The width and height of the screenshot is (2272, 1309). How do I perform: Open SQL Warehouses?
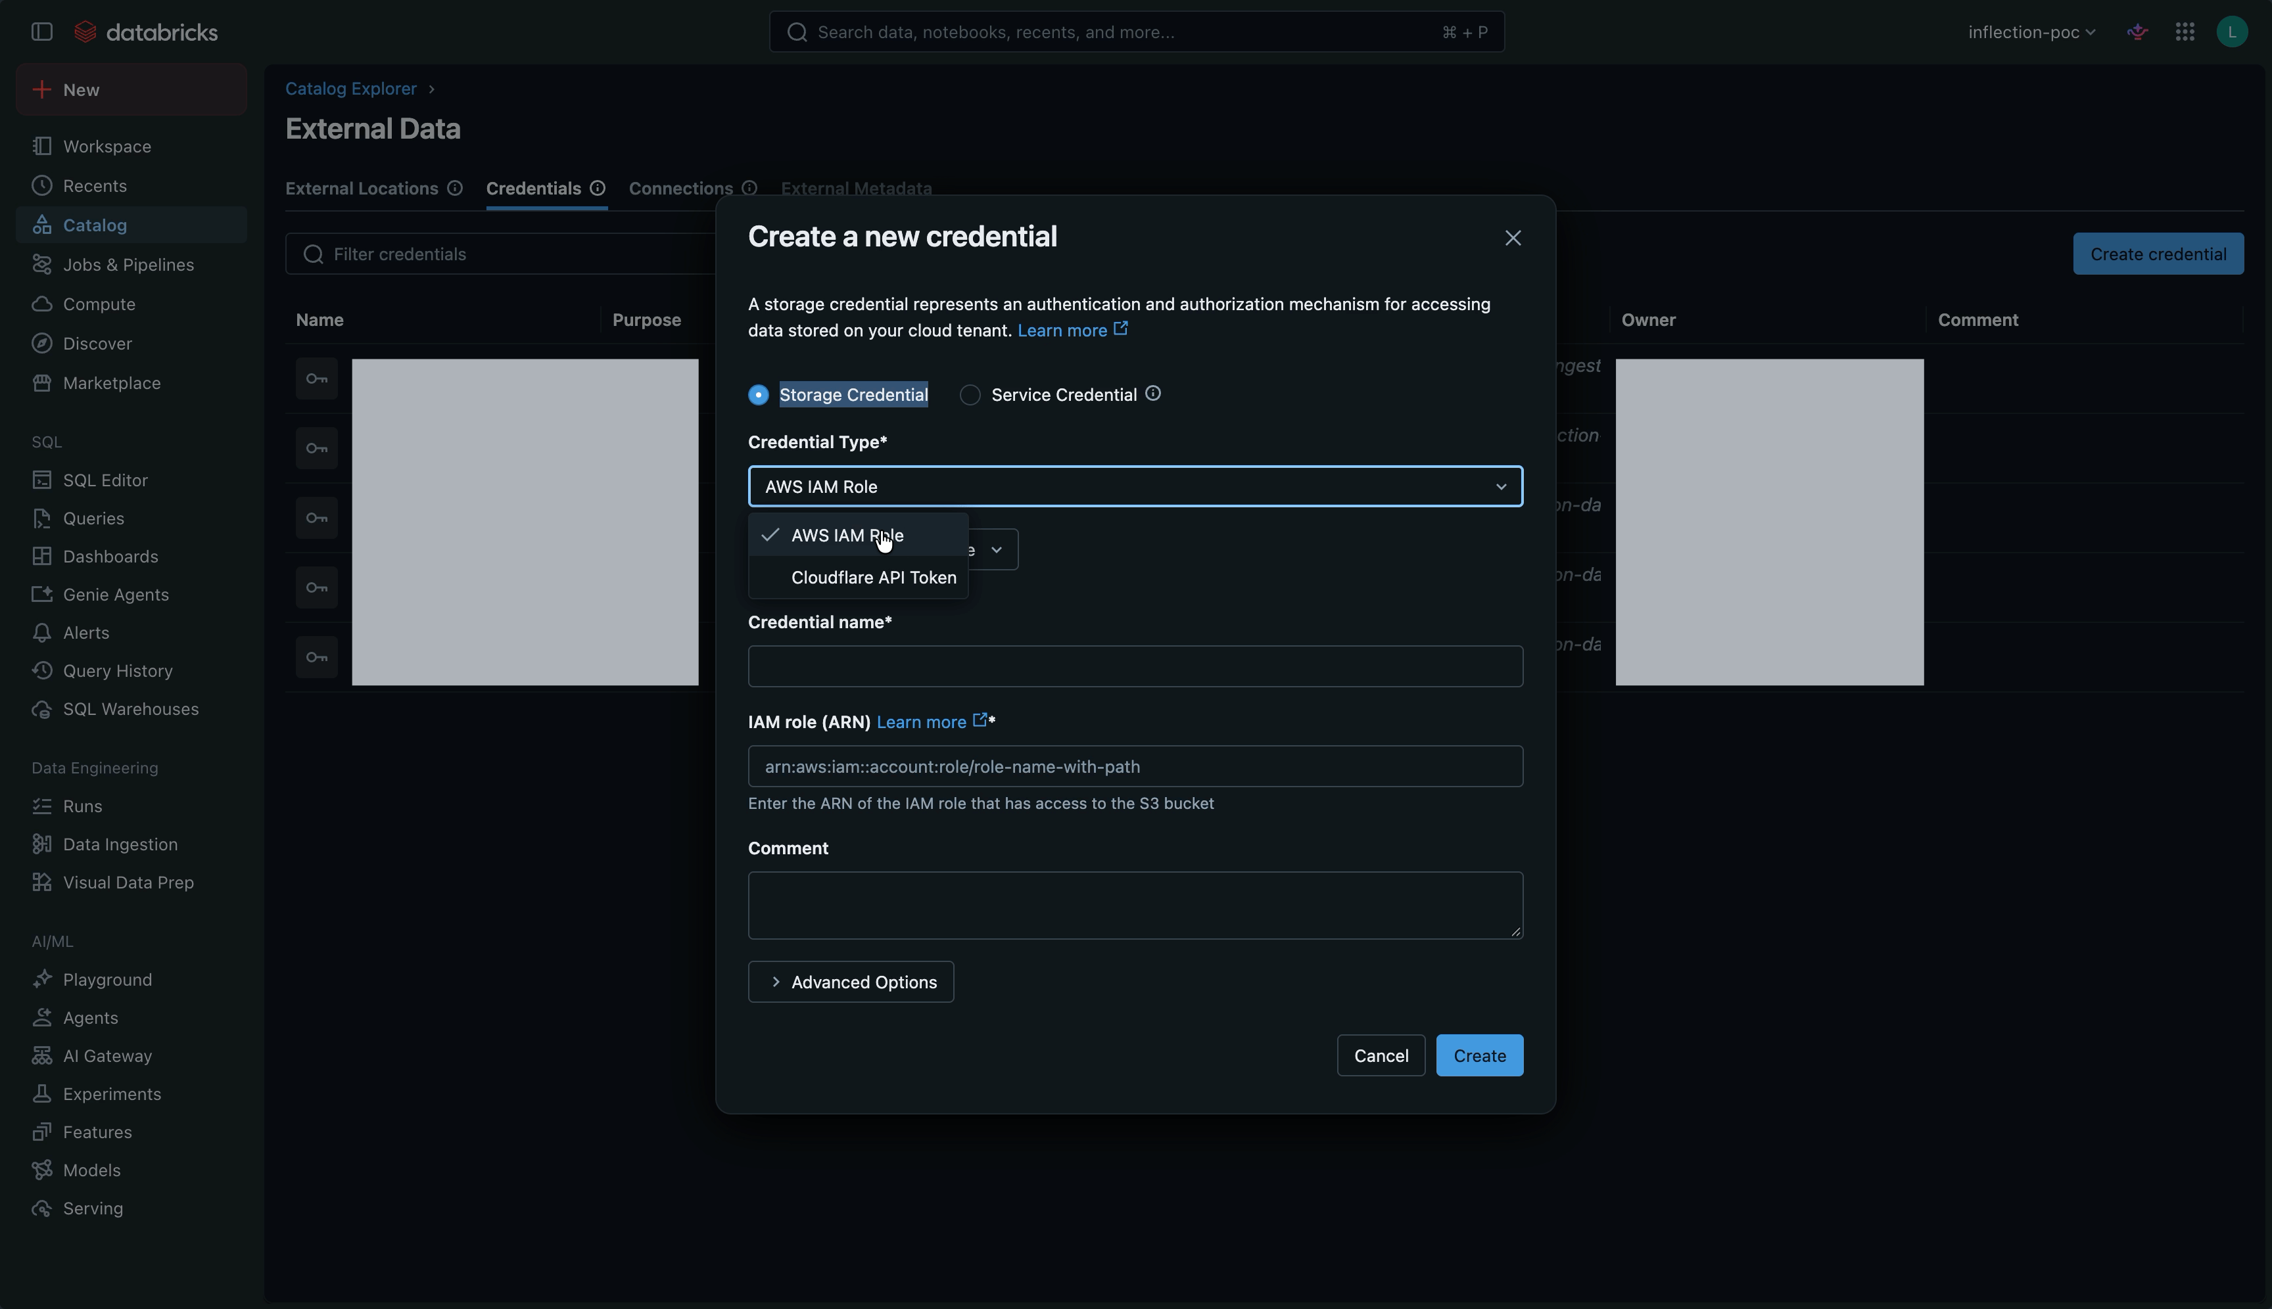131,709
